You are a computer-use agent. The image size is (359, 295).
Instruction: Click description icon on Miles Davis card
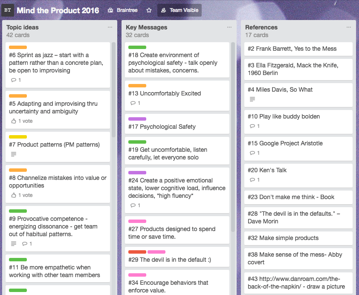(x=252, y=99)
